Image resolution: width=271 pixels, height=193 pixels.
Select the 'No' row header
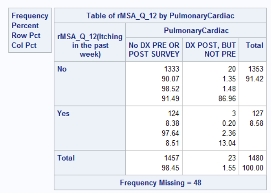pyautogui.click(x=62, y=69)
